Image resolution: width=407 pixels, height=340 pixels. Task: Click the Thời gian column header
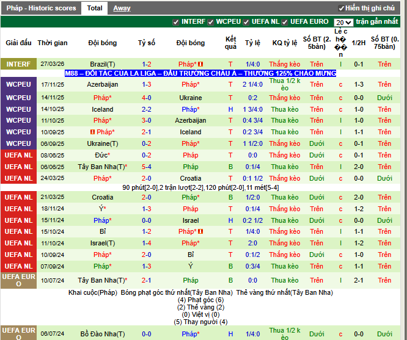53,43
